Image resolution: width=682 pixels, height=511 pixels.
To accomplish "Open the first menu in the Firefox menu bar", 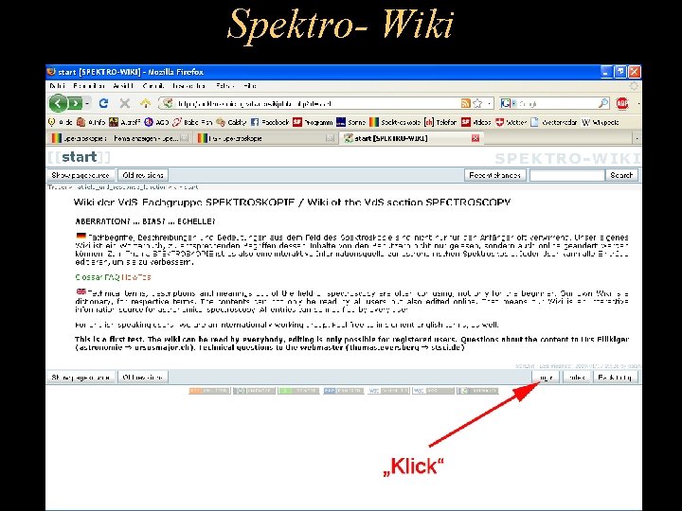I will (x=58, y=86).
